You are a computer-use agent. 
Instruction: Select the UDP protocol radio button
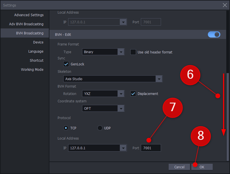point(100,128)
